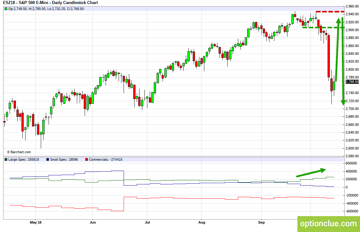Click the 2,960 label on price axis
This screenshot has width=360, height=232.
coord(351,6)
